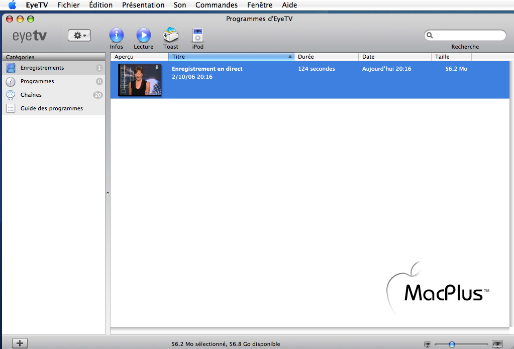Click the iPod export icon

point(197,35)
